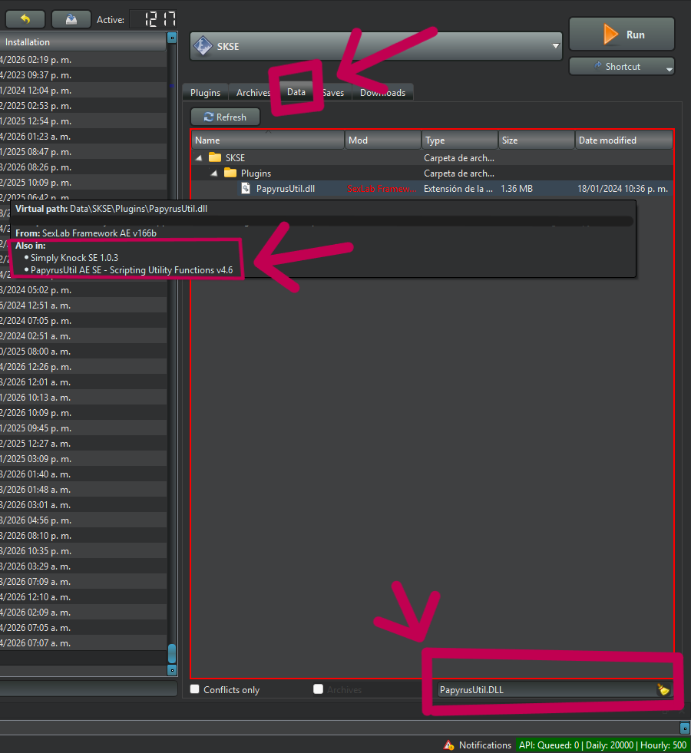The image size is (691, 753).
Task: Select the 02:19 p. m. installation row
Action: [83, 60]
